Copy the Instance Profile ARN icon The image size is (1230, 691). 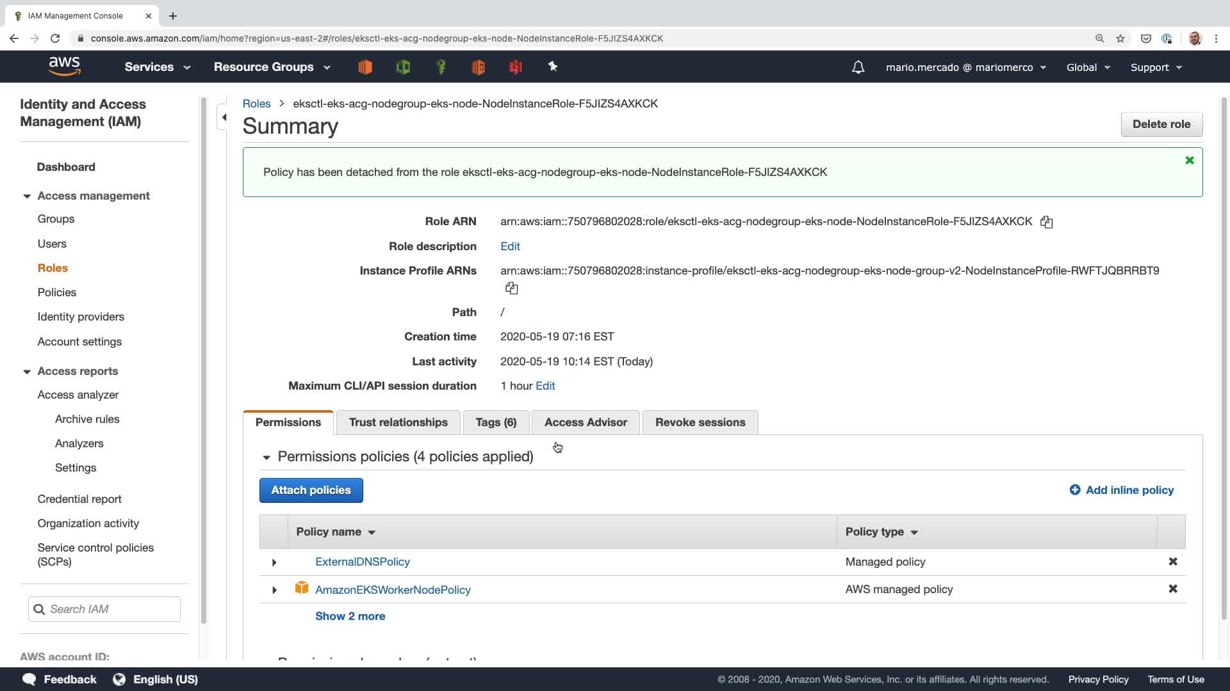511,288
